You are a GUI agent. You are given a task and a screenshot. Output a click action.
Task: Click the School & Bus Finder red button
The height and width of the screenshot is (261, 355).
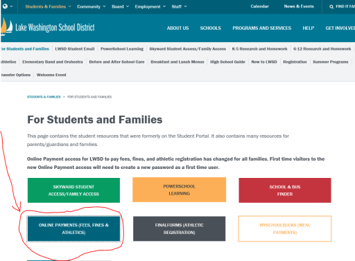(x=285, y=190)
